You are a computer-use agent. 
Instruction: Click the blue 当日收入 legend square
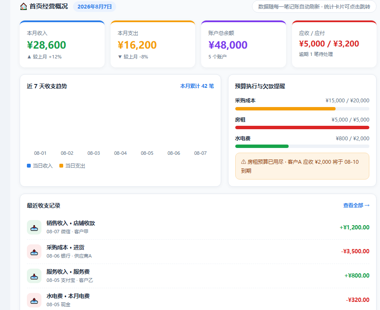pos(29,166)
